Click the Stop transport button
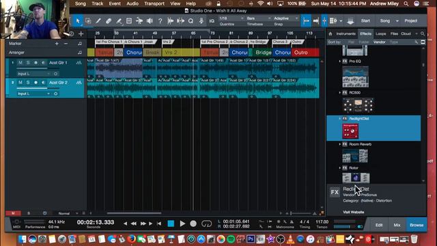The width and height of the screenshot is (437, 246). pos(171,223)
